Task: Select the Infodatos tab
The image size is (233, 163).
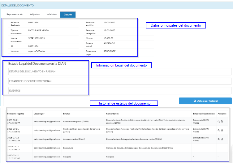Action: pos(52,14)
